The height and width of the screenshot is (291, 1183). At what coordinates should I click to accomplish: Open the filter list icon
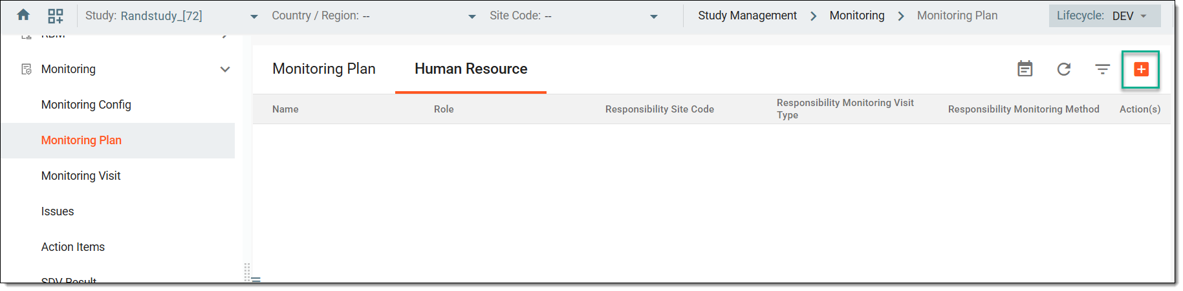1103,69
